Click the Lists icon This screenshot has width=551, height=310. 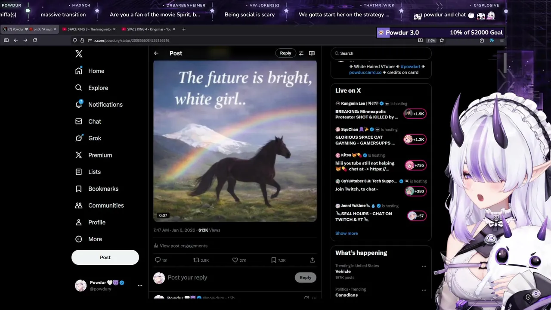(78, 172)
